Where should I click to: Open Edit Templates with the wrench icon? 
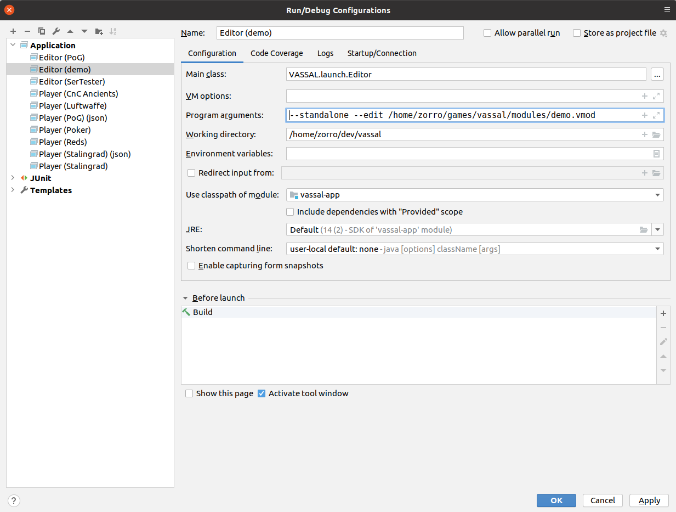tap(55, 31)
